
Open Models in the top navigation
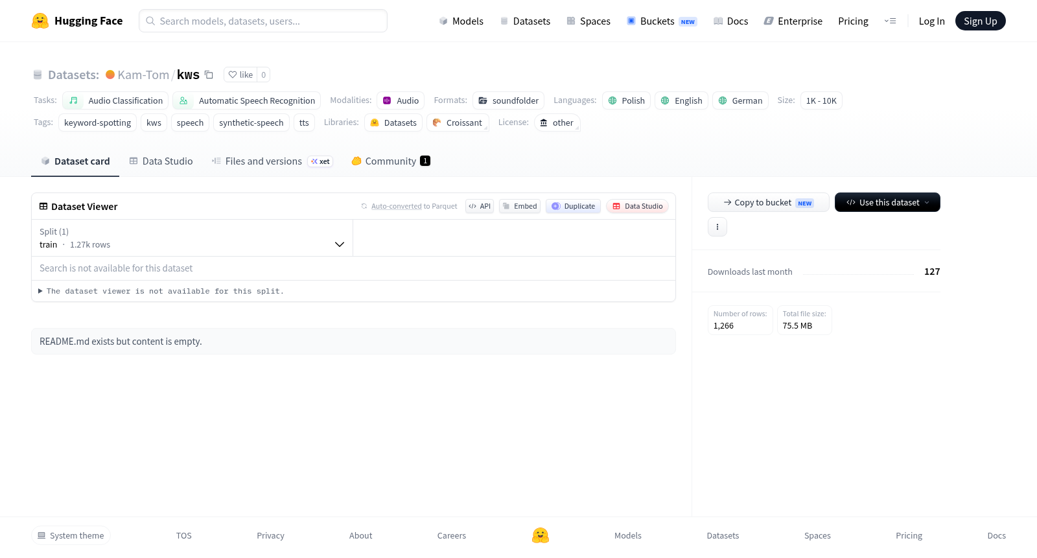coord(461,21)
